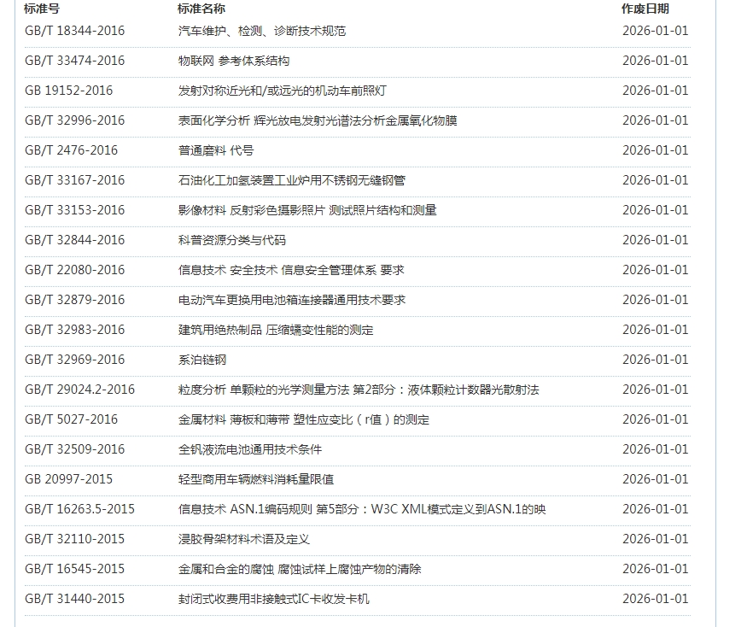747x627 pixels.
Task: Select 科普资源分类与代码 standard name
Action: click(x=231, y=240)
